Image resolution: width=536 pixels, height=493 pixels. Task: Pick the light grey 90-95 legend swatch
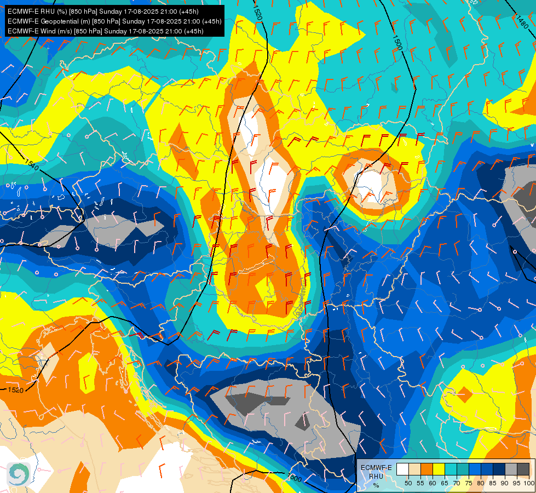click(511, 469)
